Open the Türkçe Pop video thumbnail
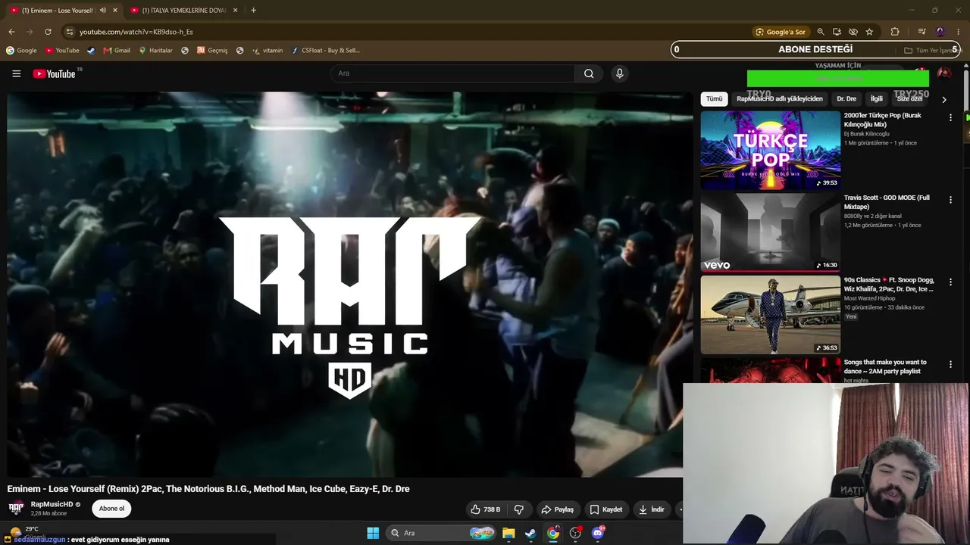Image resolution: width=970 pixels, height=545 pixels. (770, 151)
